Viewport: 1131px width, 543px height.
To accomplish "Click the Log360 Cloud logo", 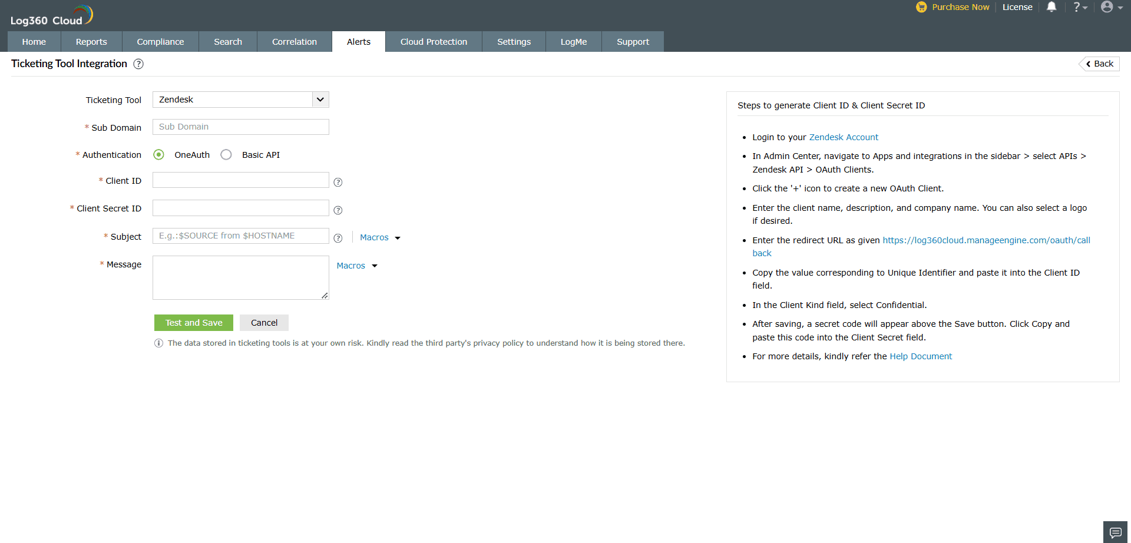I will 52,15.
